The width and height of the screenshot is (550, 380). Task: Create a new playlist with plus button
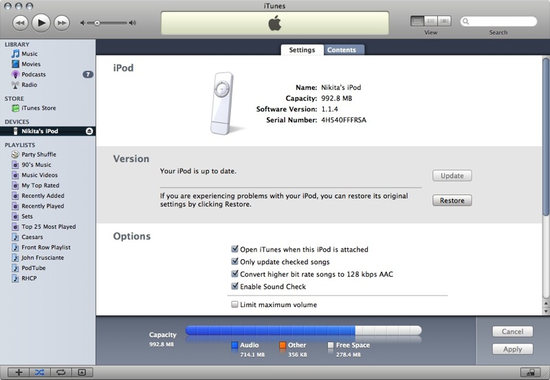(19, 372)
